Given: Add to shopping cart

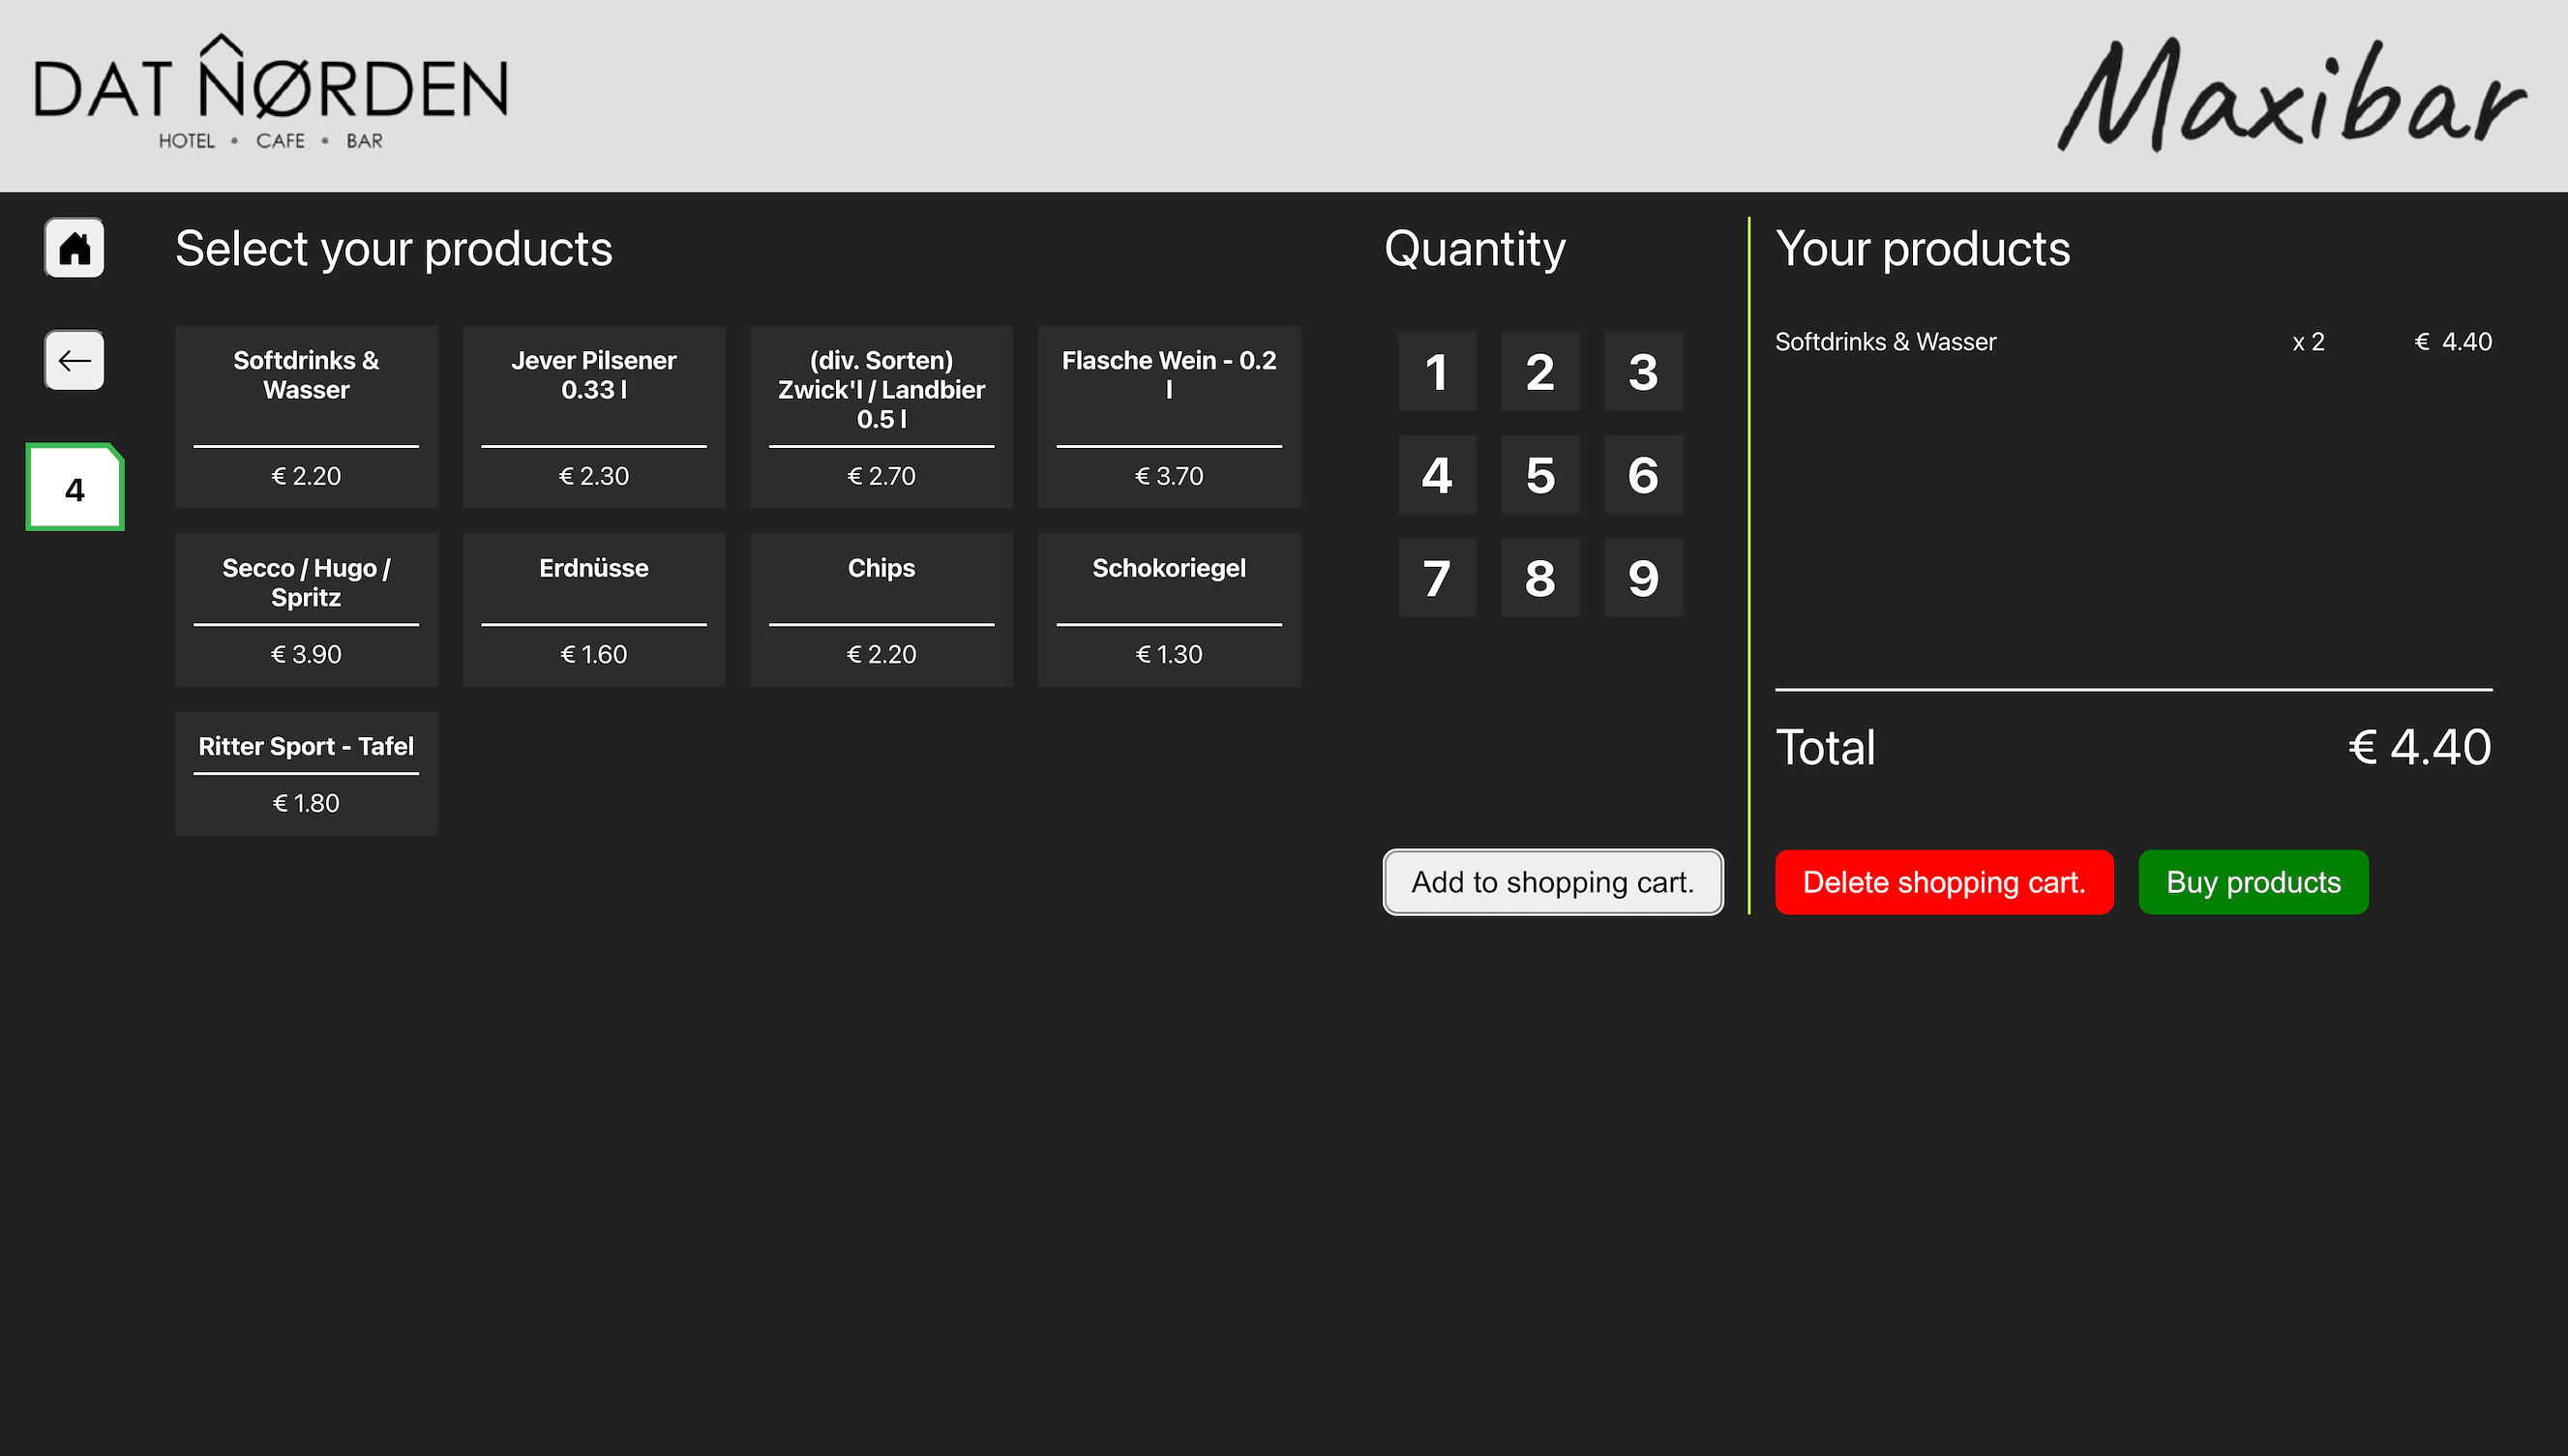Looking at the screenshot, I should [x=1552, y=881].
